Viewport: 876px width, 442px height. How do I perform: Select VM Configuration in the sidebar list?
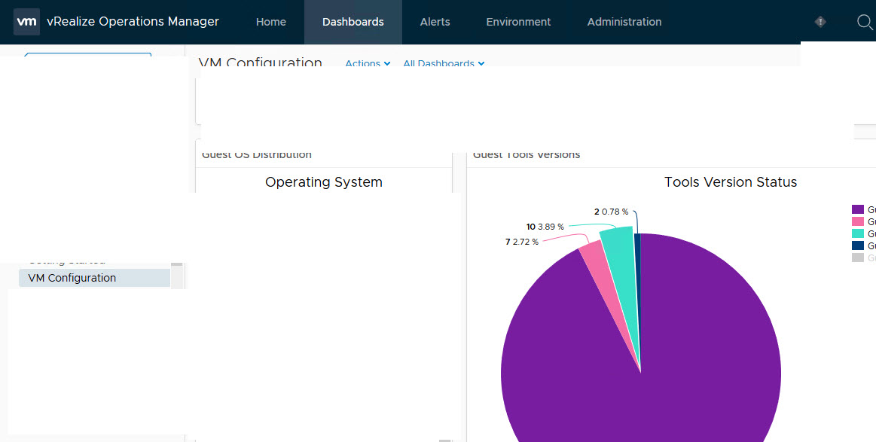[72, 278]
